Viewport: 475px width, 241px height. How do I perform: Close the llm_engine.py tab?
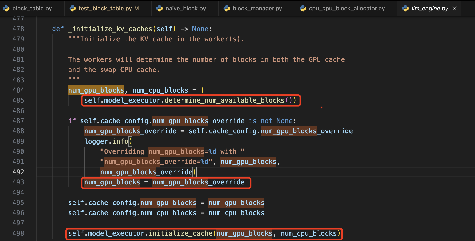(455, 8)
